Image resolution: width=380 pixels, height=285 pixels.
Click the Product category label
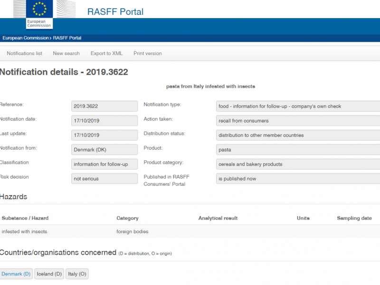pyautogui.click(x=163, y=162)
